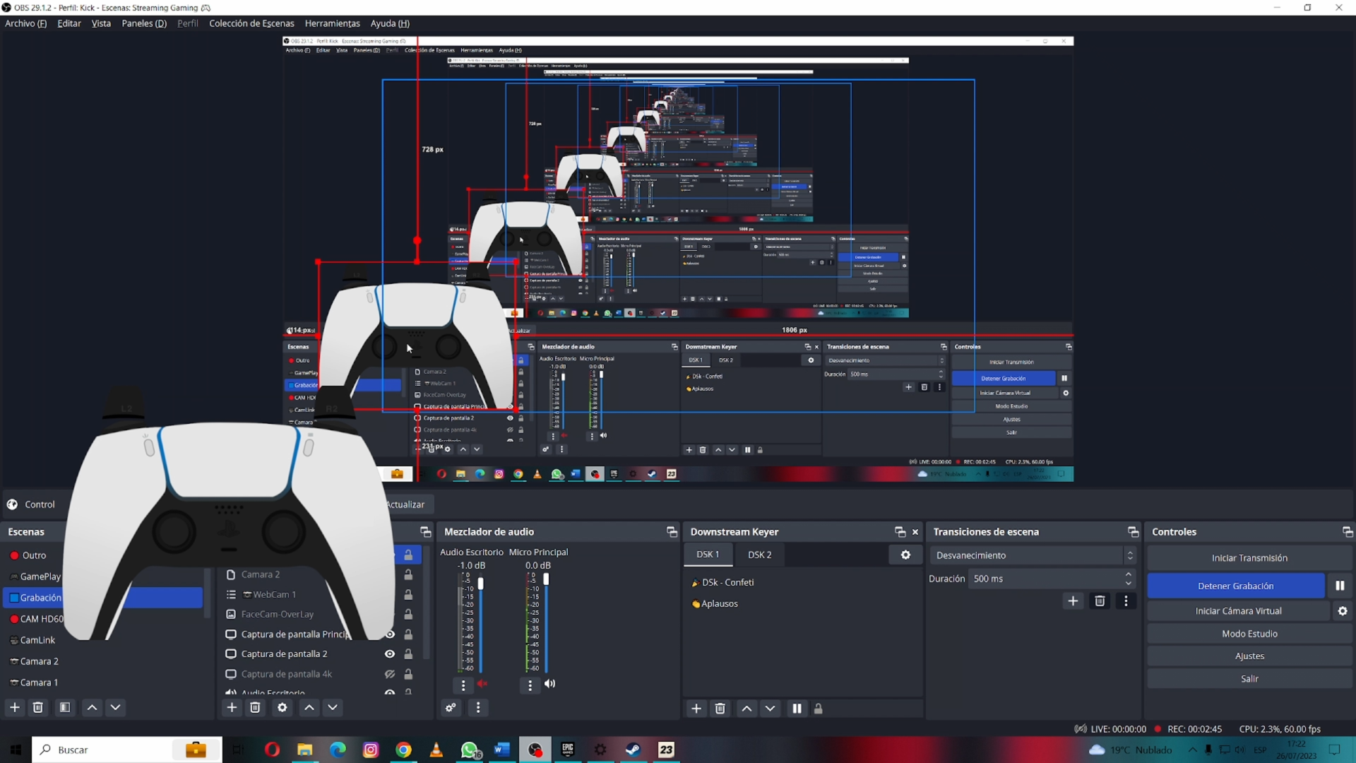Viewport: 1356px width, 763px height.
Task: Open advanced audio properties gears icon
Action: (x=451, y=707)
